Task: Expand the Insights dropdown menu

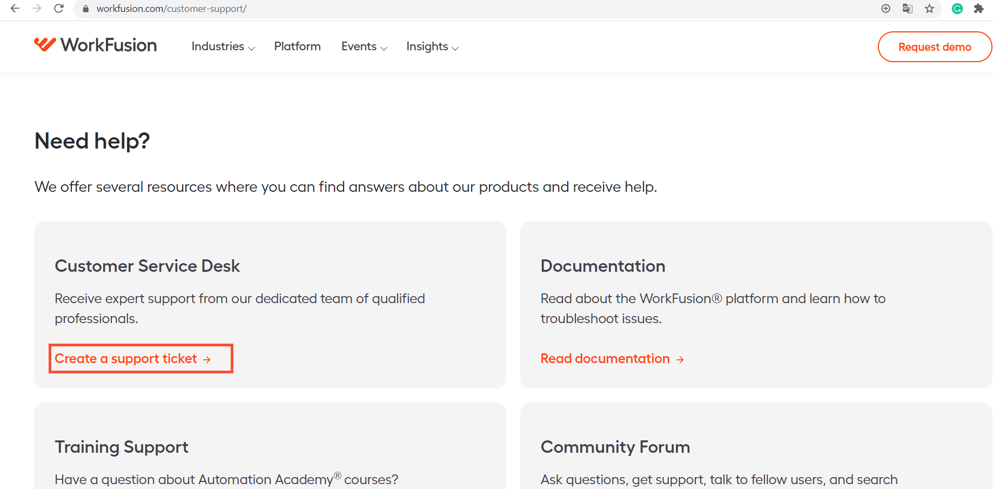Action: [x=433, y=46]
